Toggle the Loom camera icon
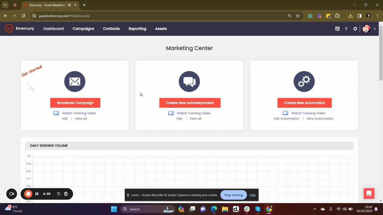The image size is (383, 215). [12, 194]
